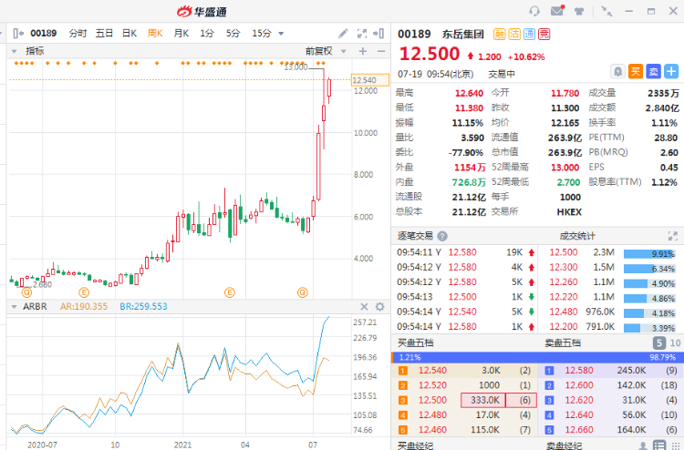Expand chart to fullscreen

pyautogui.click(x=362, y=33)
